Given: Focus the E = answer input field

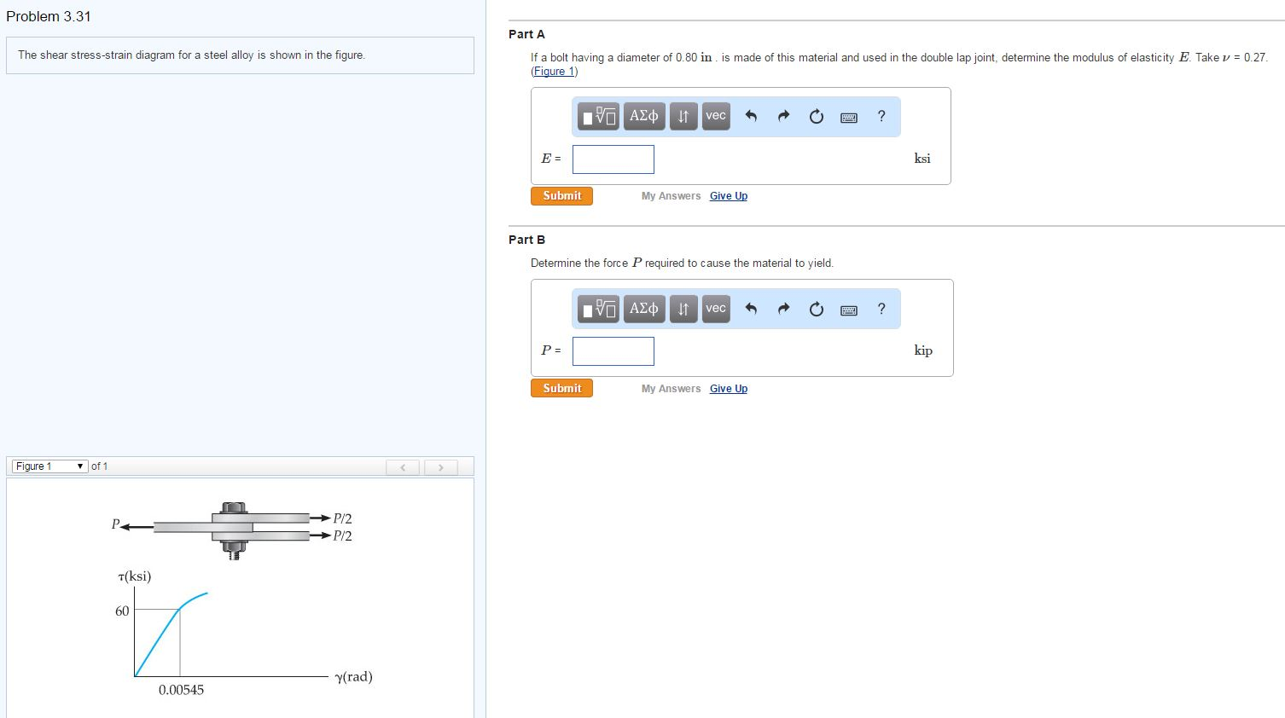Looking at the screenshot, I should (x=613, y=159).
